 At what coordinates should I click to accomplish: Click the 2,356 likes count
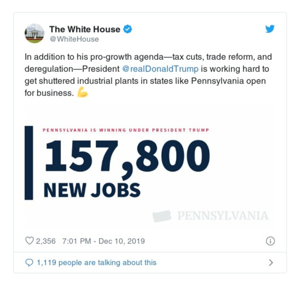click(45, 241)
